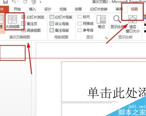
Task: Open the 插入 ribbon tab
Action: tap(32, 9)
